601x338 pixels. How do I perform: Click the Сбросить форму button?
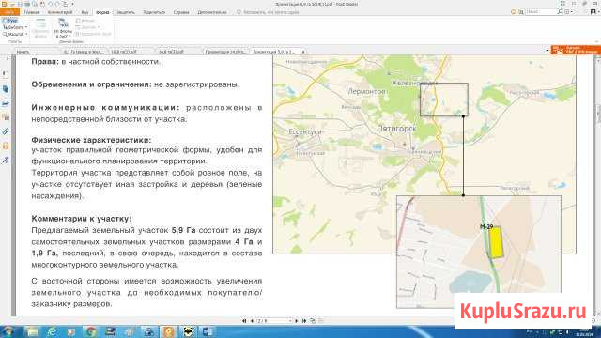coord(40,28)
